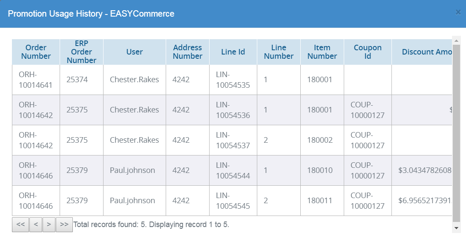Click user Paul.johnson in the LIN-10054544 row
This screenshot has width=466, height=236.
pos(132,170)
